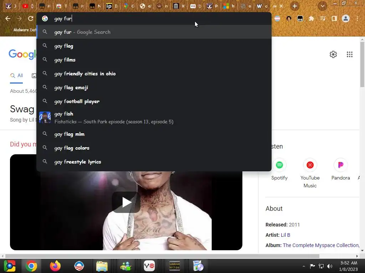Open the museum building favicon tab
The image size is (365, 273).
179,6
